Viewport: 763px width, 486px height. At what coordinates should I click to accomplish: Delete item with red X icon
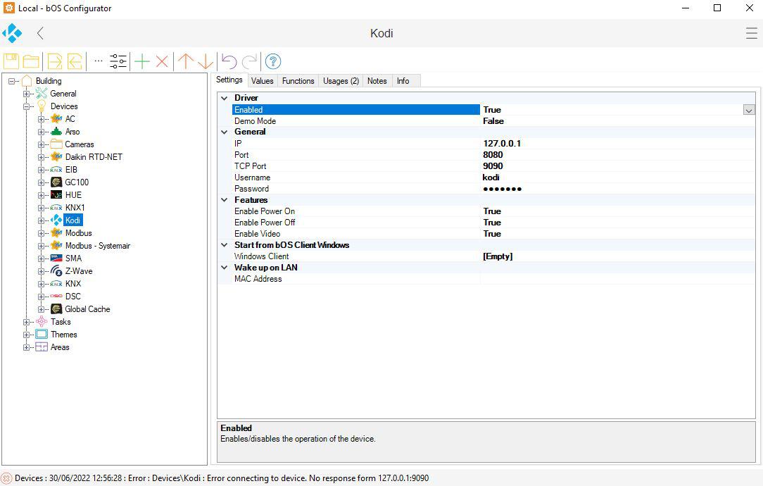point(162,61)
